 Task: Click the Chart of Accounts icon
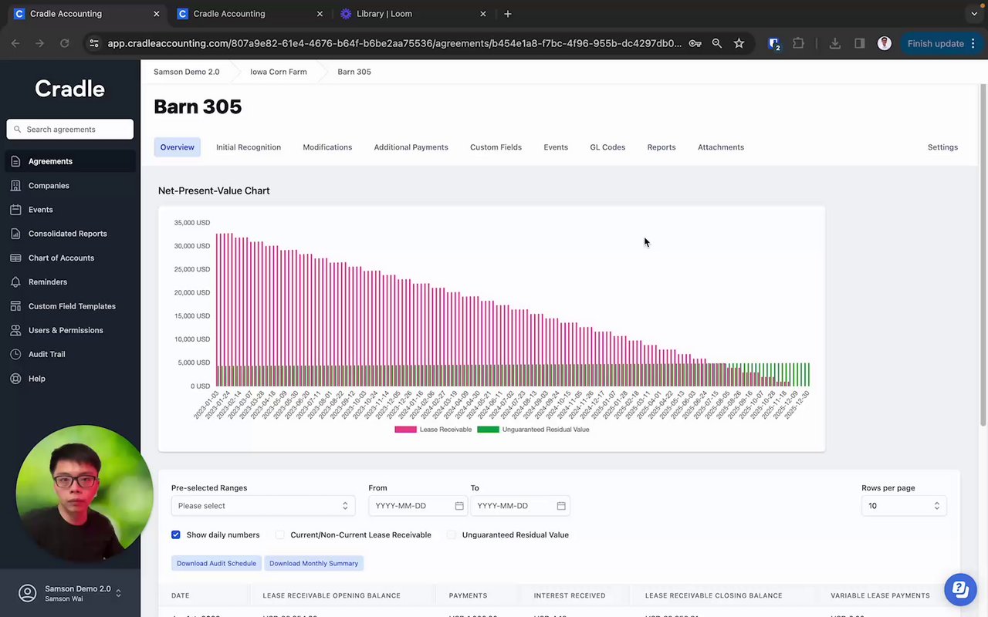[15, 258]
